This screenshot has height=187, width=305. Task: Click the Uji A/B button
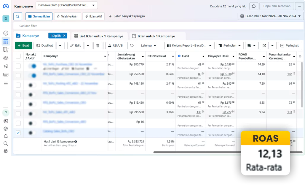[116, 45]
